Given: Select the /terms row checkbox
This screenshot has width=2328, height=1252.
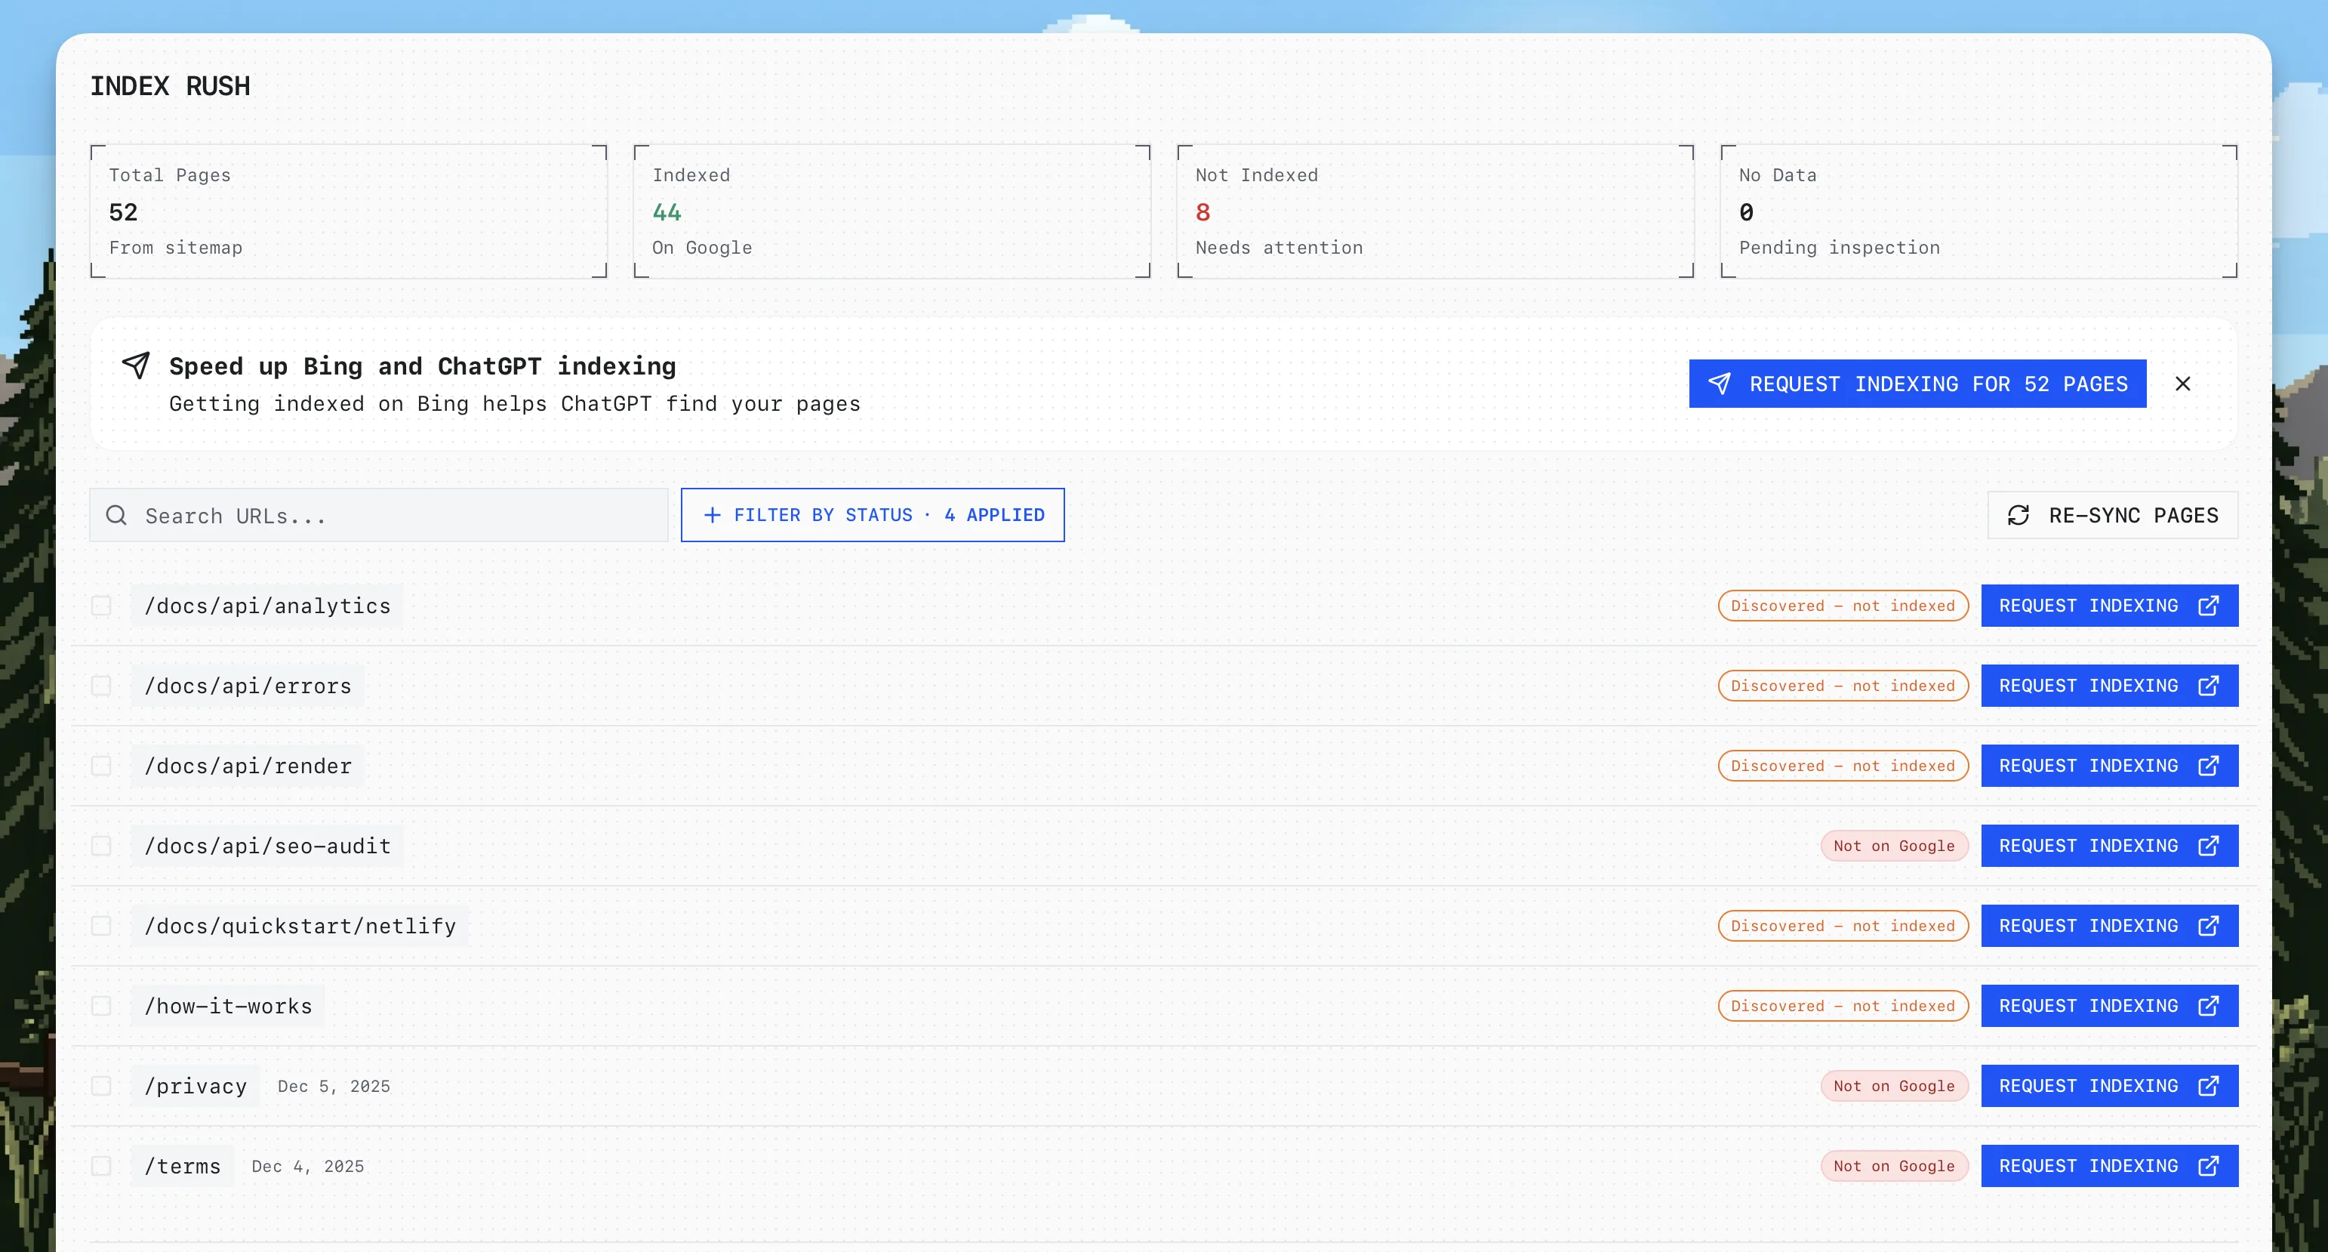Looking at the screenshot, I should click(x=100, y=1165).
